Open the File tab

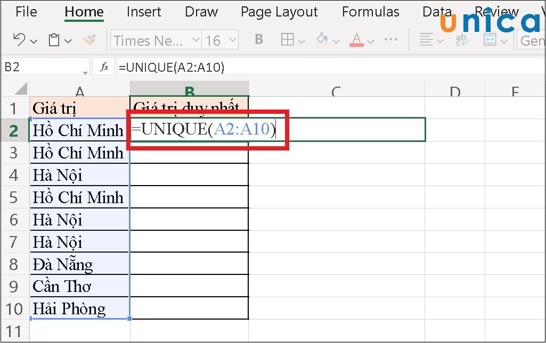click(x=26, y=12)
